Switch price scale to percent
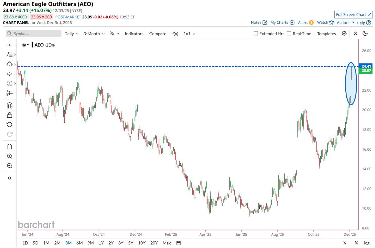Image resolution: width=375 pixels, height=248 pixels. (356, 243)
